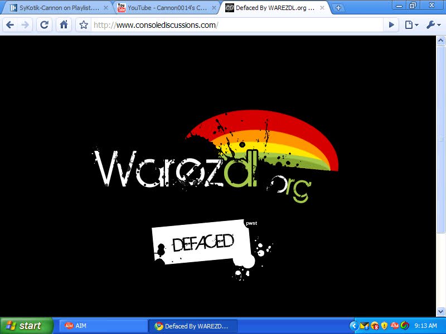Close the SyKotik-Cannon on Playlist tab
The width and height of the screenshot is (446, 334).
(106, 8)
